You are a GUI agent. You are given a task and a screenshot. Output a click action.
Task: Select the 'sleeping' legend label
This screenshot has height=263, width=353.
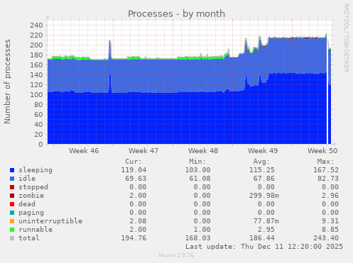click(36, 170)
